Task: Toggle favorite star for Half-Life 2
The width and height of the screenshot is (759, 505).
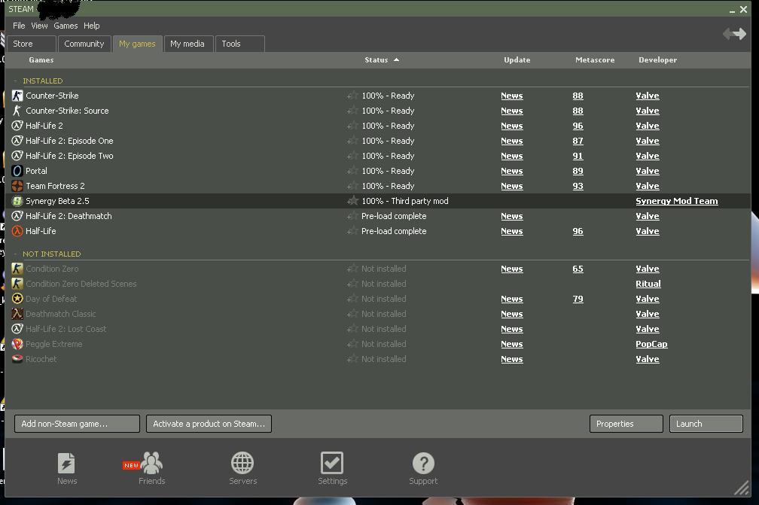Action: click(353, 125)
